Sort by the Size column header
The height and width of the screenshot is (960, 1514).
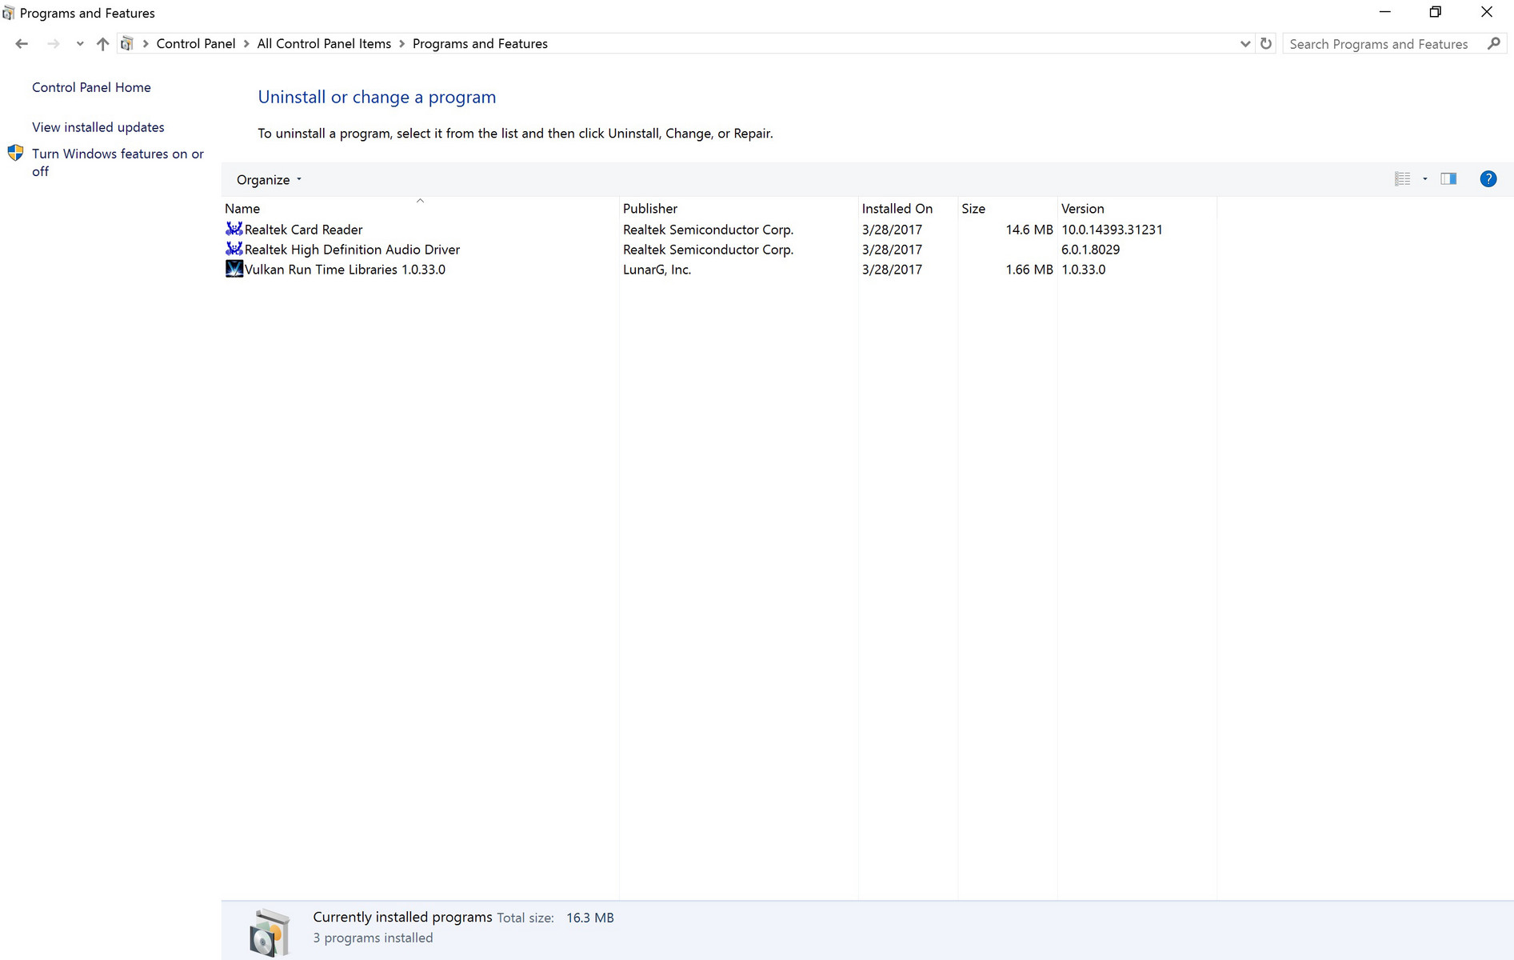[x=1008, y=209]
